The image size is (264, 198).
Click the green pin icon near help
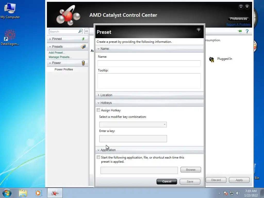pos(240,31)
